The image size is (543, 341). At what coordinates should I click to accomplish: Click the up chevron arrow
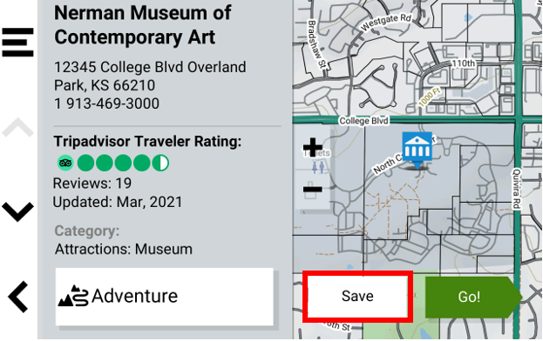pyautogui.click(x=17, y=128)
